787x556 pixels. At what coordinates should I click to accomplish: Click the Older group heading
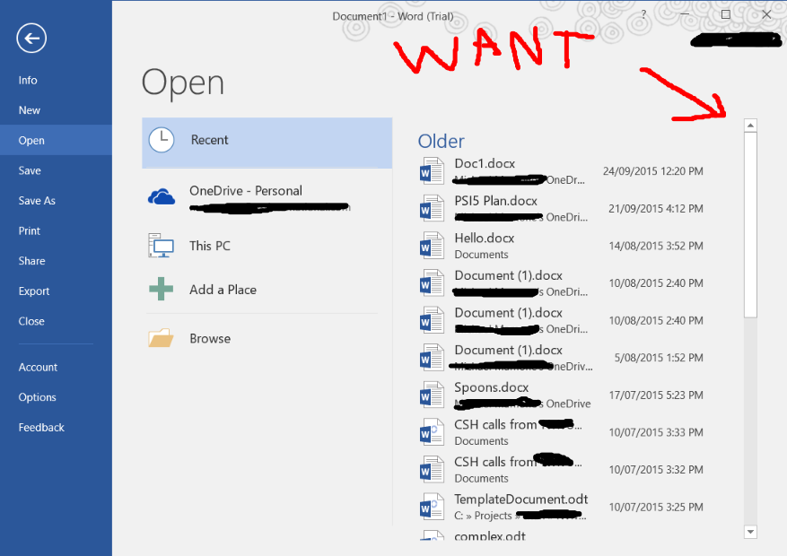tap(442, 142)
